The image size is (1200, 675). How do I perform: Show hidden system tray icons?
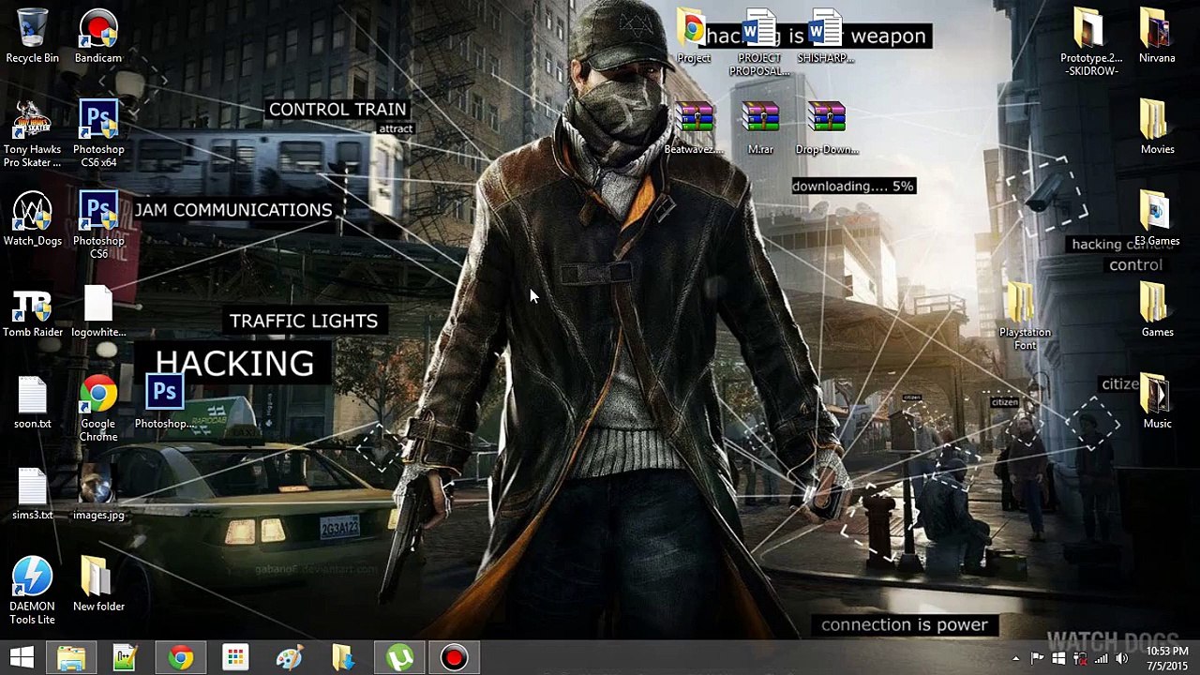point(1015,659)
